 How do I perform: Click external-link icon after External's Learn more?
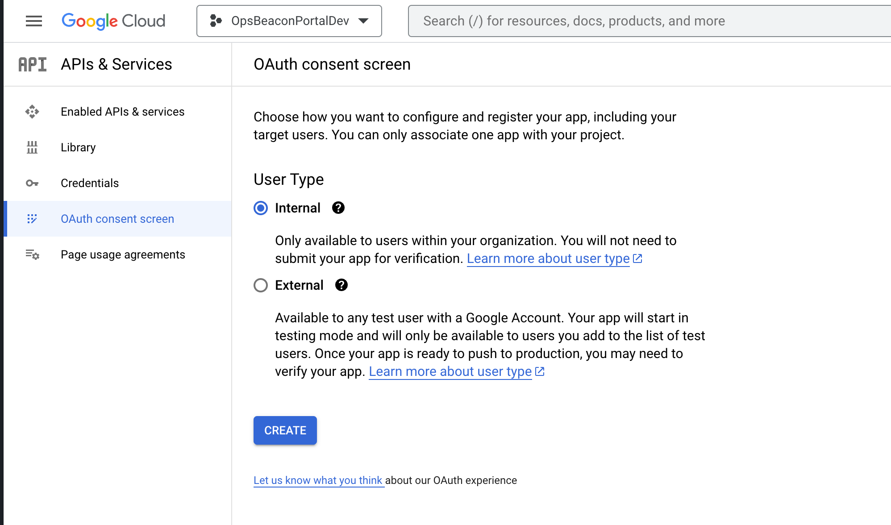pyautogui.click(x=540, y=371)
